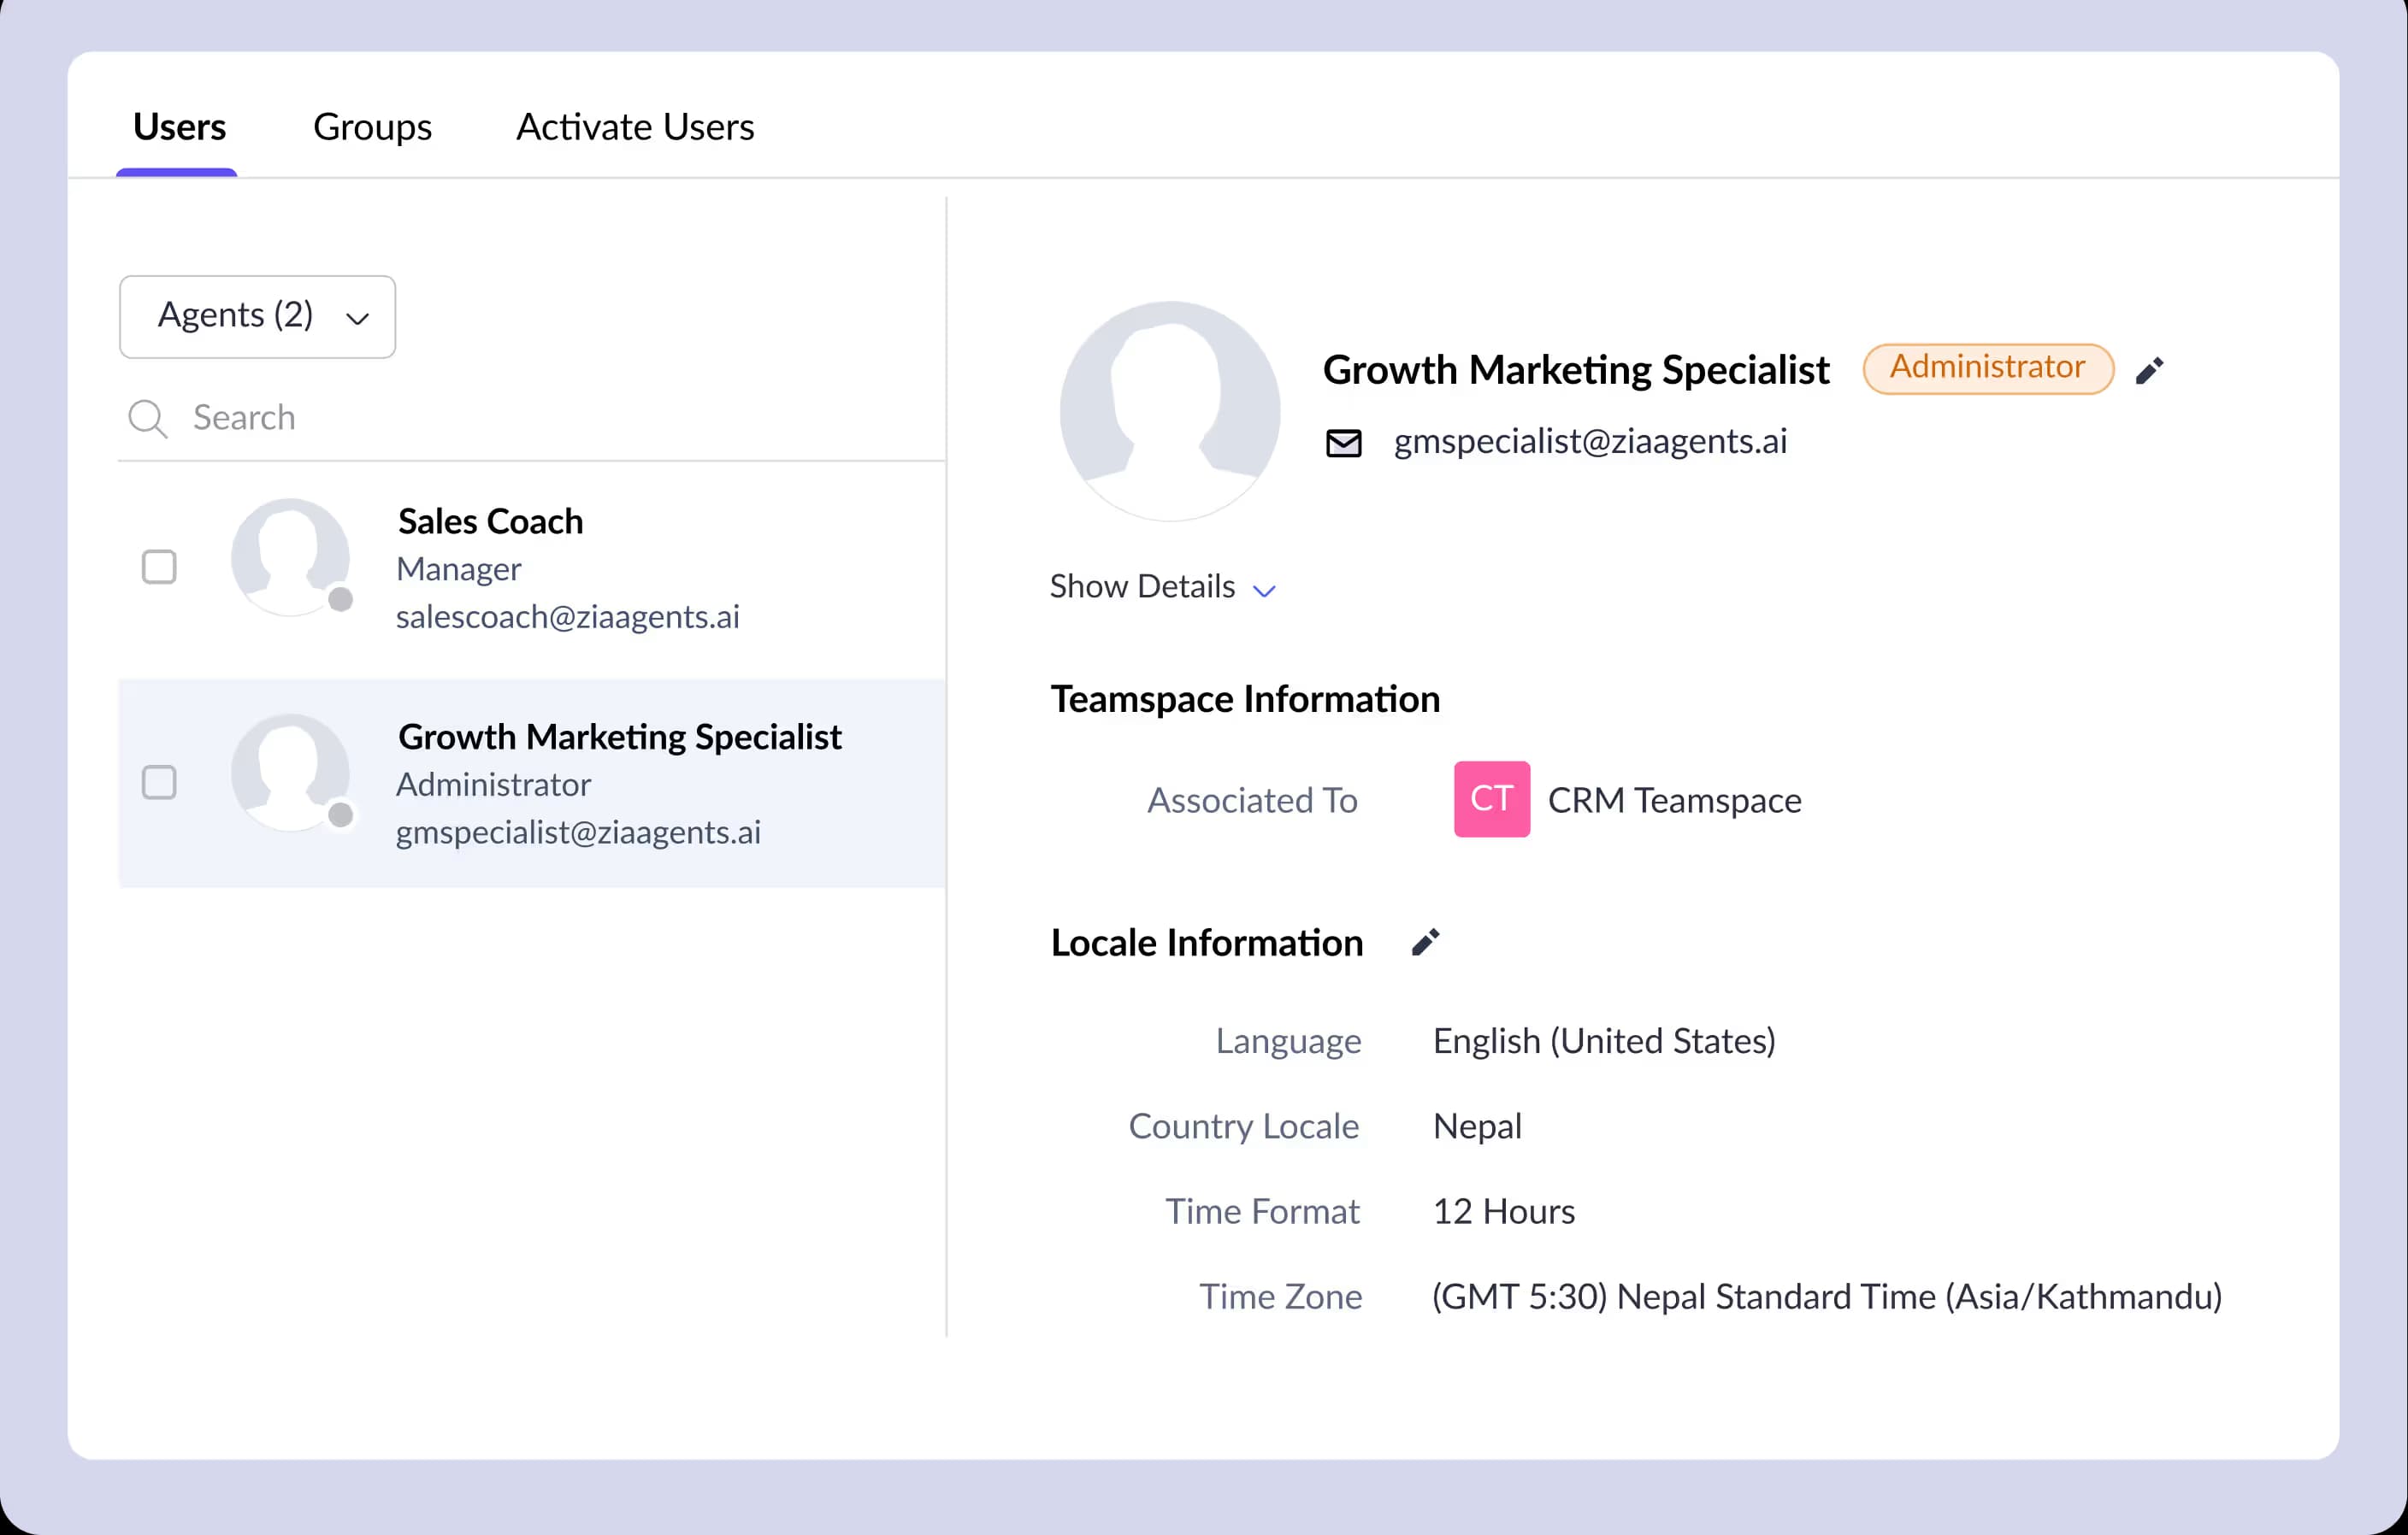Click the Time Zone label
The width and height of the screenshot is (2408, 1535).
pyautogui.click(x=1280, y=1297)
